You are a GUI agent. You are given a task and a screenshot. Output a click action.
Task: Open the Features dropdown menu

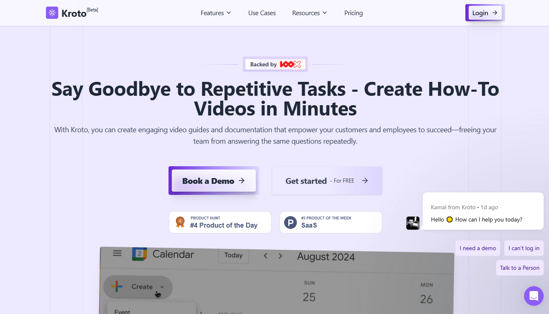point(216,13)
